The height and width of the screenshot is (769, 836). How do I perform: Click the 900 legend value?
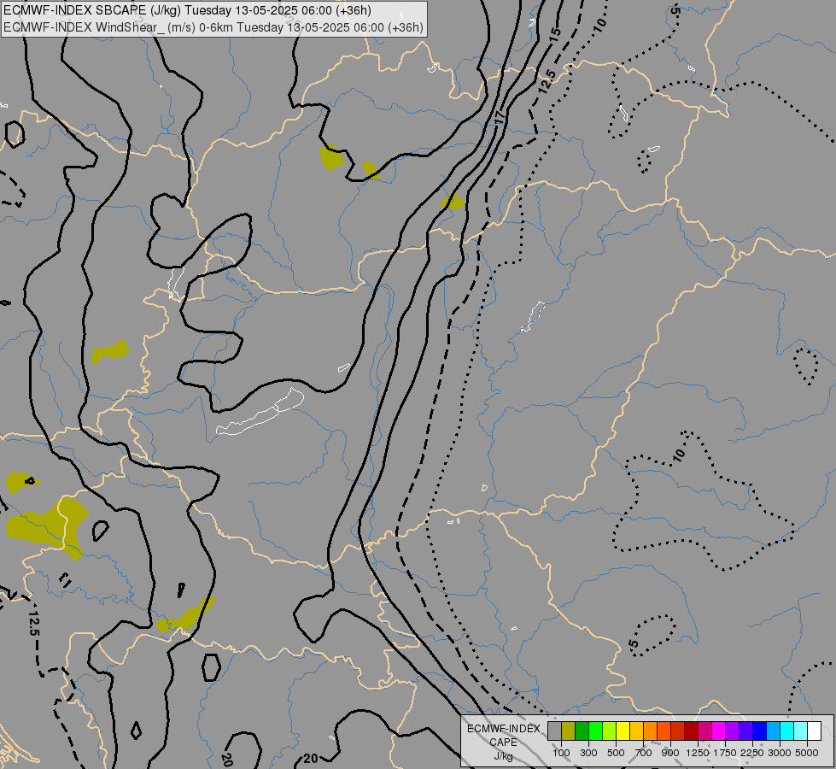pos(670,753)
